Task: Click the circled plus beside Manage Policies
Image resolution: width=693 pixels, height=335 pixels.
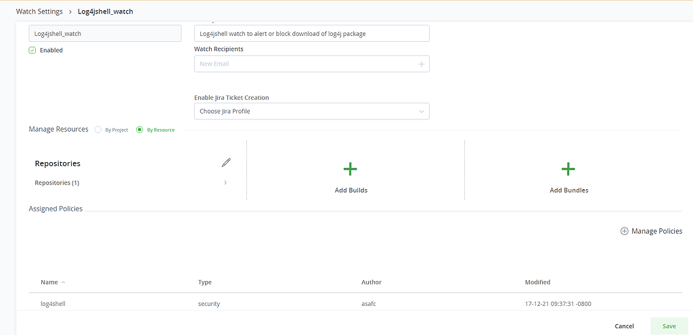Action: tap(624, 232)
